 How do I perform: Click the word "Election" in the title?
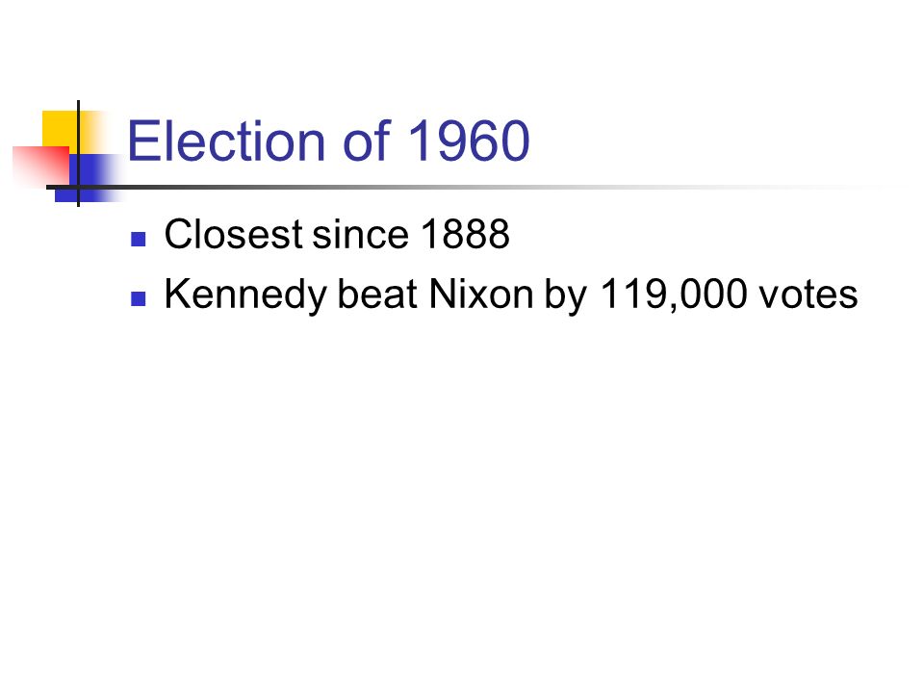click(x=226, y=141)
